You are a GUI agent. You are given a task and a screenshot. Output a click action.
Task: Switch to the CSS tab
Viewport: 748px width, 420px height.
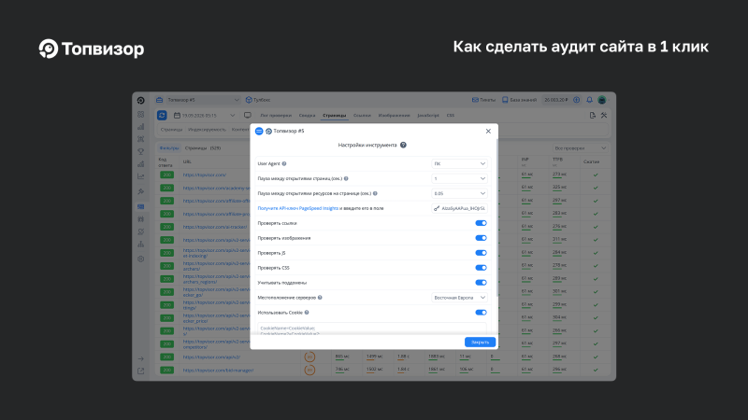[451, 115]
